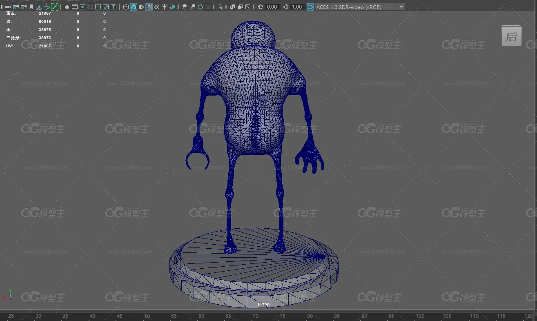Enable Textured display mode
The image size is (537, 321).
point(157,7)
